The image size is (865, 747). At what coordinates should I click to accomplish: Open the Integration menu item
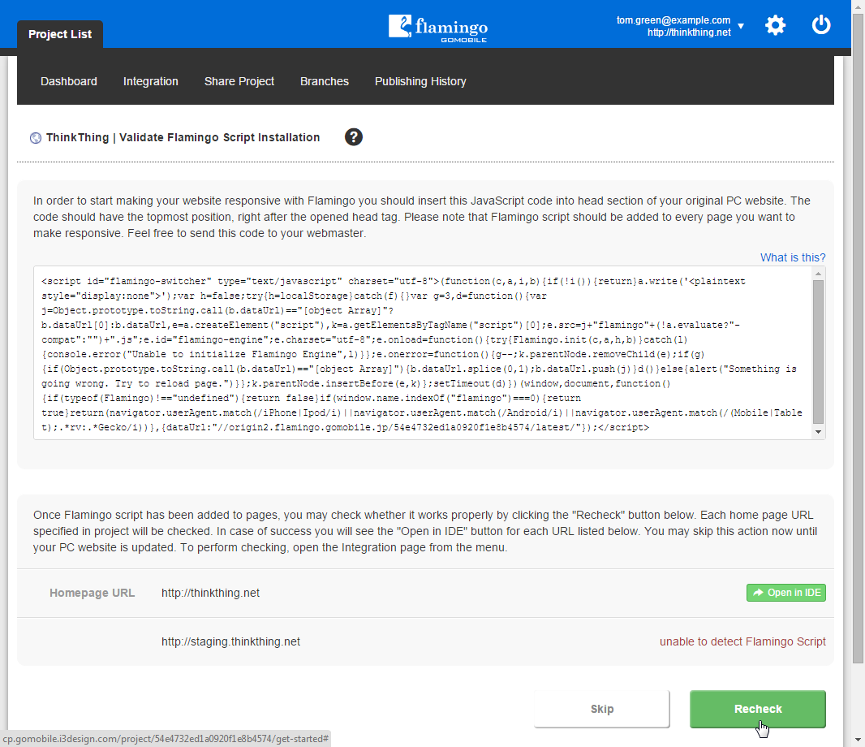tap(151, 81)
